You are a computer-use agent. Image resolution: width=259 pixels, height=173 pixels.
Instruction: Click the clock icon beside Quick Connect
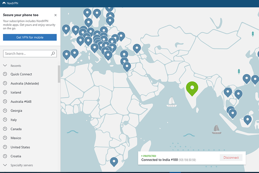(5, 74)
